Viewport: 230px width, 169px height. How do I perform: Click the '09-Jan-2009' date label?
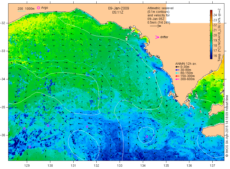tap(119, 8)
